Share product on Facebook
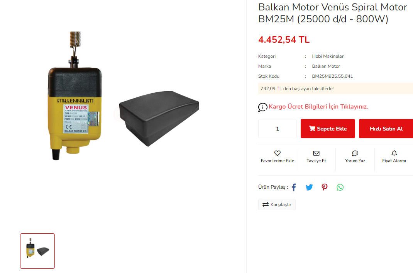 (294, 188)
